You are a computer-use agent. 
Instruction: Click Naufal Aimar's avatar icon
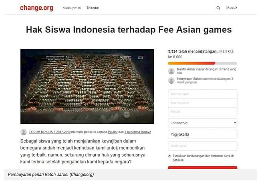pos(171,71)
